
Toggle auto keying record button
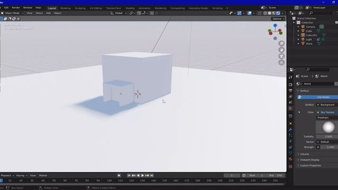(x=119, y=175)
